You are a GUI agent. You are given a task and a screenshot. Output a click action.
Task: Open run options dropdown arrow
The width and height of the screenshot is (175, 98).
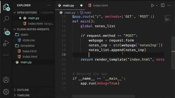click(157, 5)
